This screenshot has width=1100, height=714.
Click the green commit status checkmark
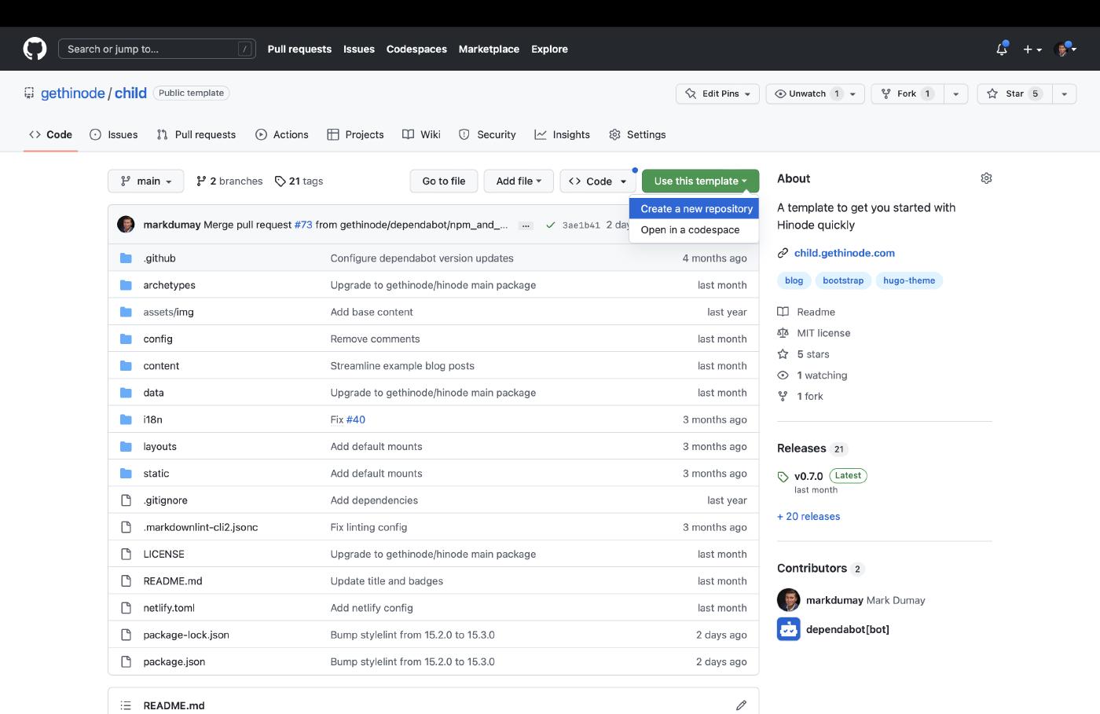coord(551,225)
